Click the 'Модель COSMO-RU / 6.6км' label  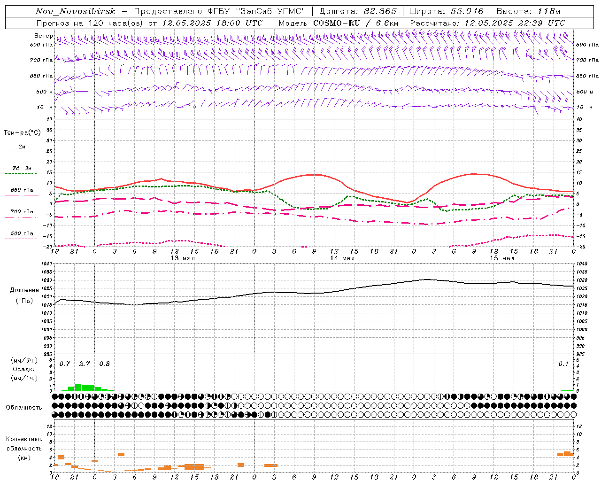pos(339,23)
